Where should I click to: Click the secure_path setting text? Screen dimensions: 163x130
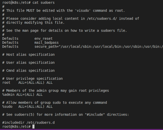pyautogui.click(x=99, y=46)
